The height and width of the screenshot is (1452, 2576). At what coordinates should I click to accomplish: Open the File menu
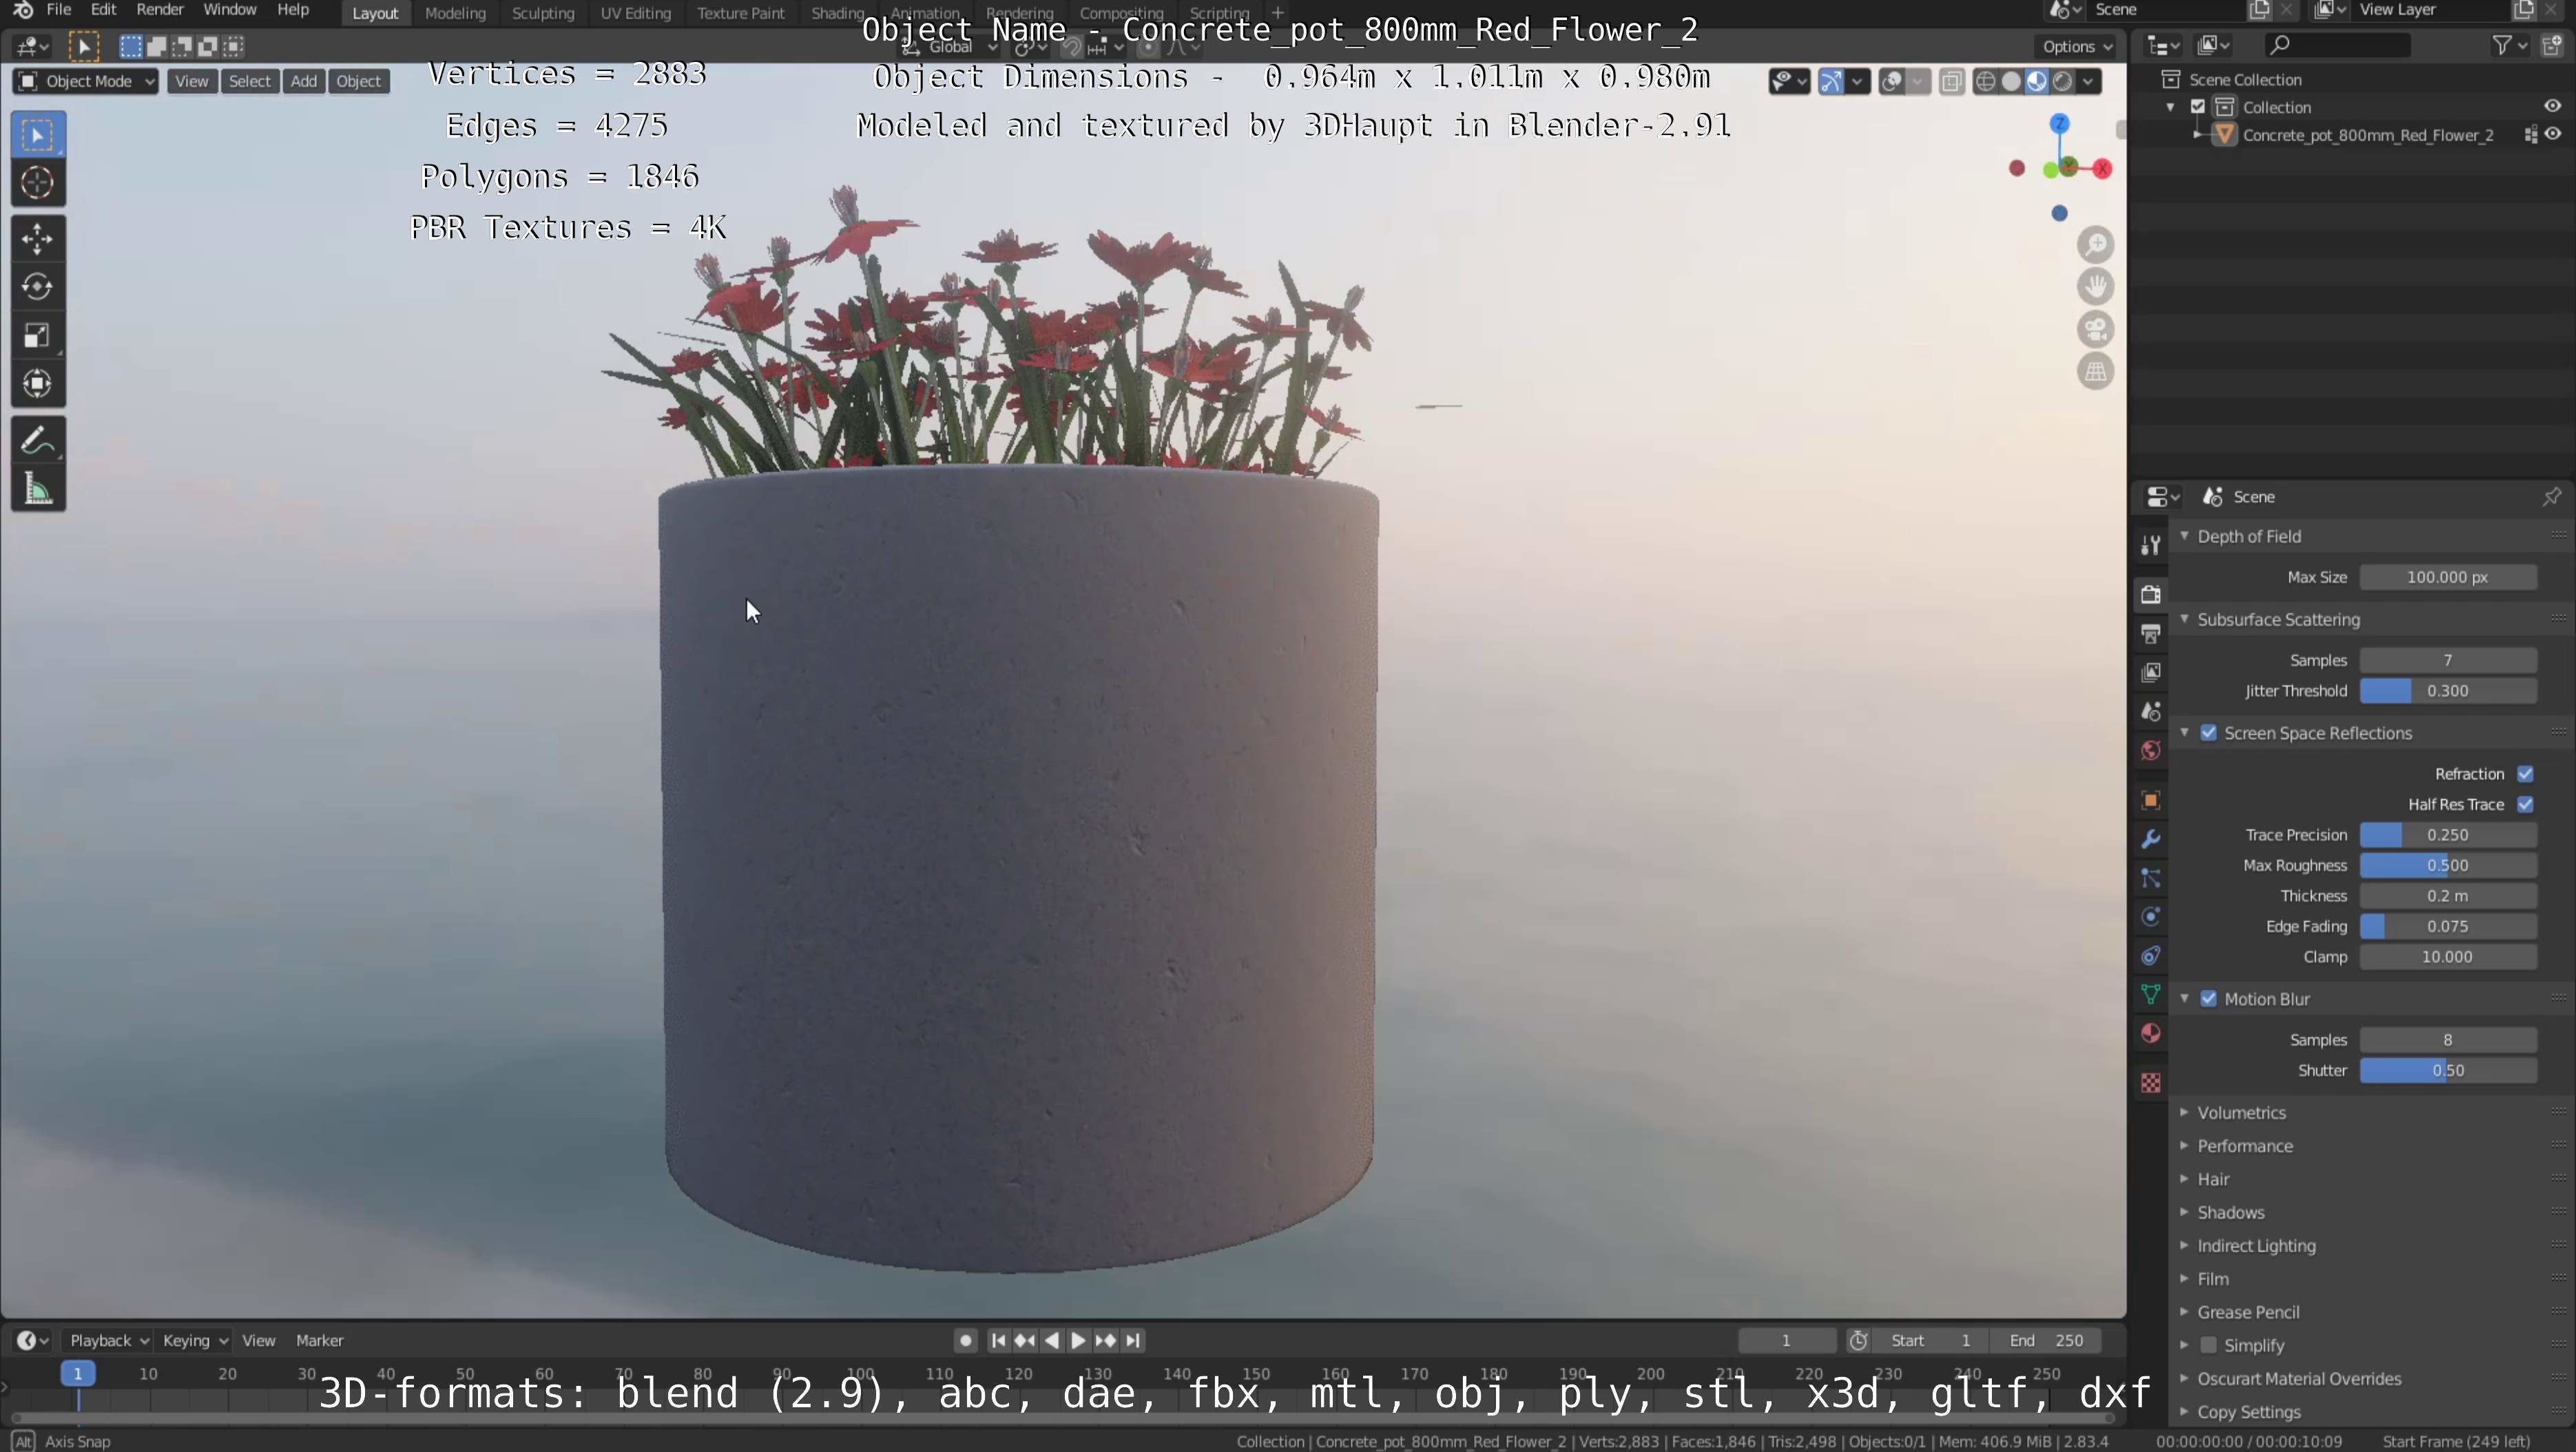(59, 10)
